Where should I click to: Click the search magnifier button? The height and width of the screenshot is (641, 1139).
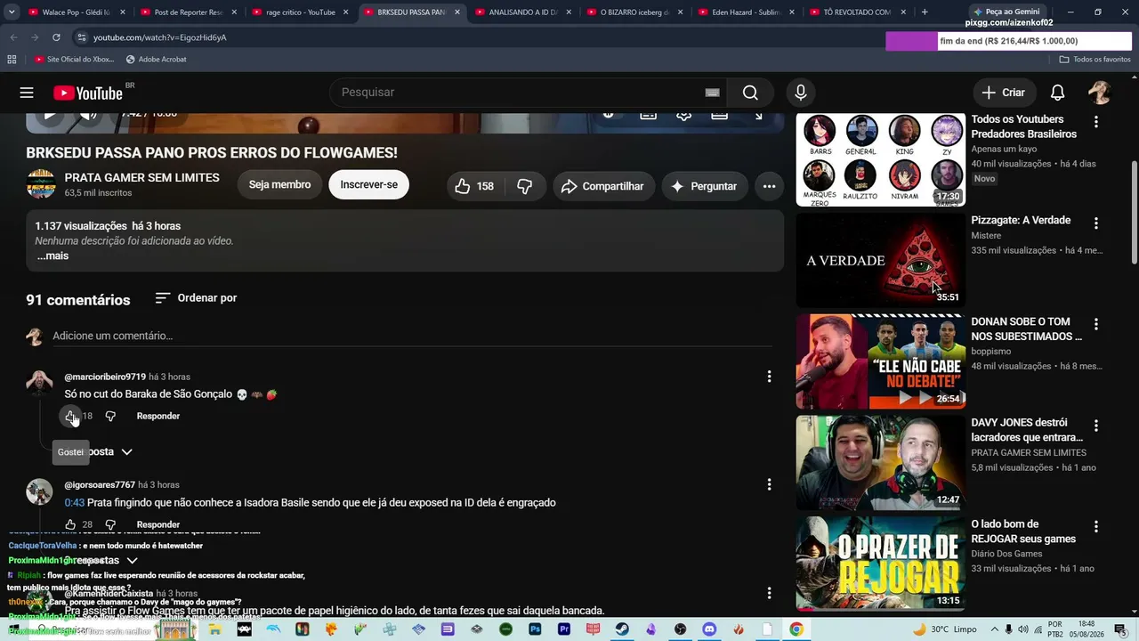click(750, 93)
